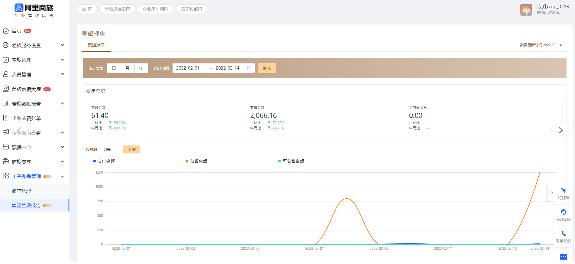Select 年 statistics type
This screenshot has width=575, height=264.
tap(141, 68)
